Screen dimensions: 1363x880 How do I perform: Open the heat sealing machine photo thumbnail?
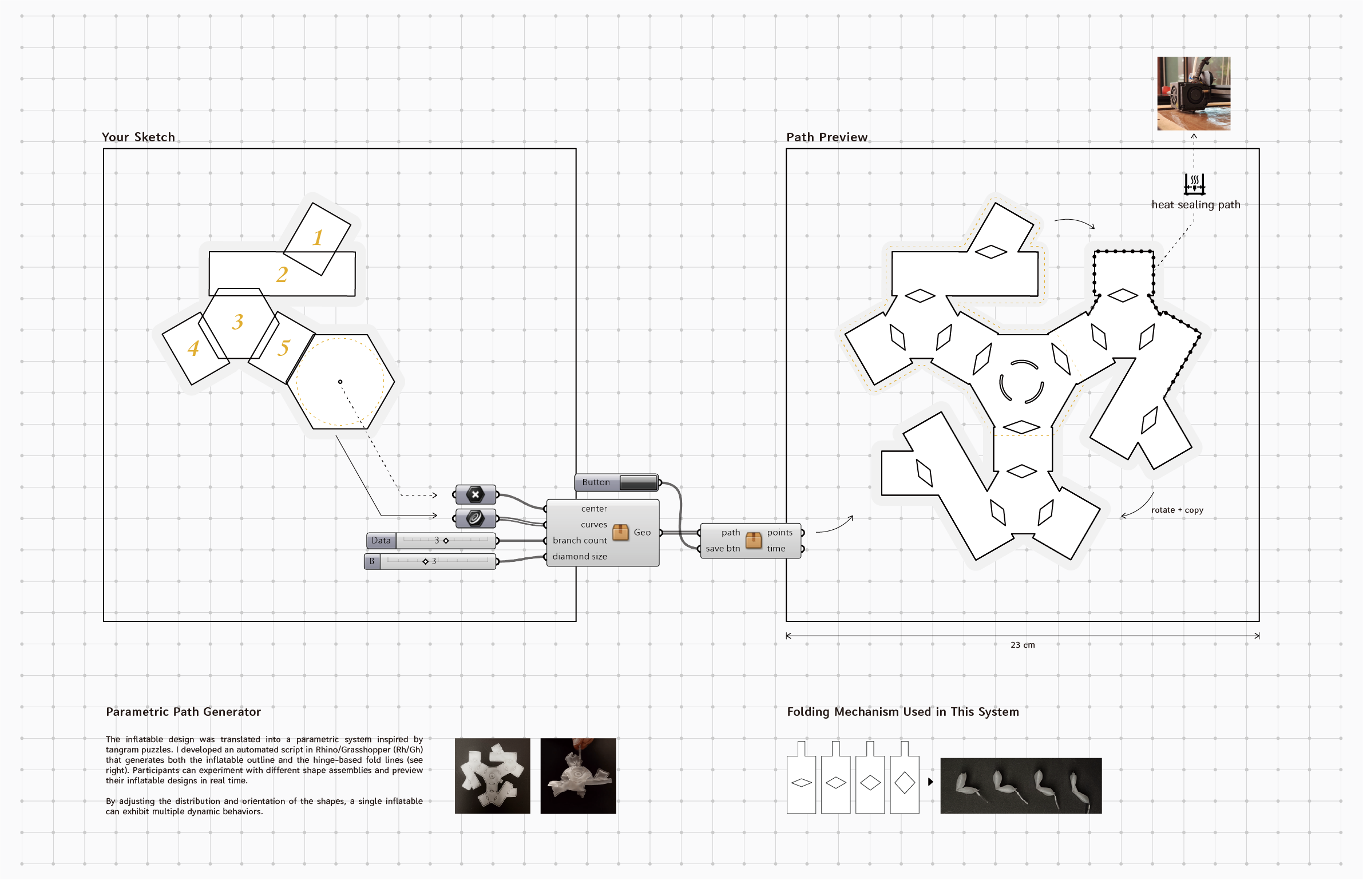pyautogui.click(x=1194, y=94)
